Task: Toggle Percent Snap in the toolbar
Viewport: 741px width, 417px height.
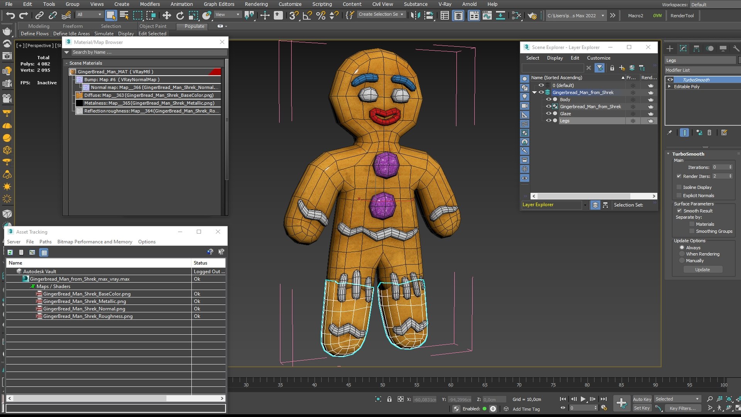Action: [x=320, y=15]
